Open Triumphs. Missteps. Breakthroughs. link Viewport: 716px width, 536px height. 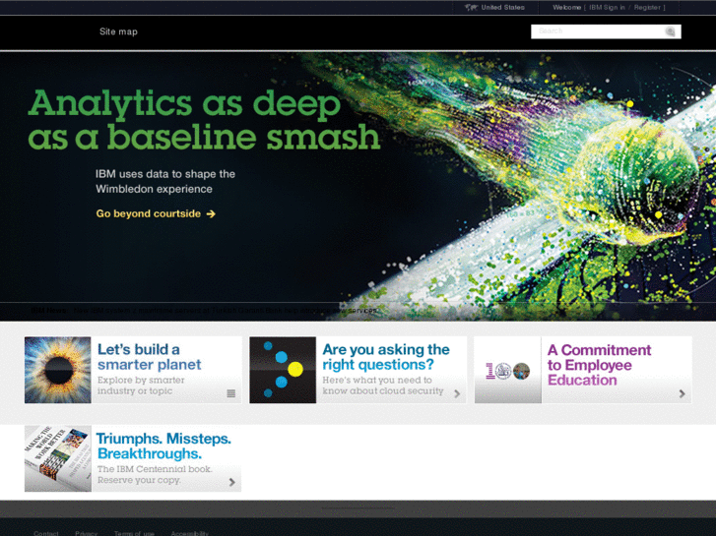tap(163, 446)
